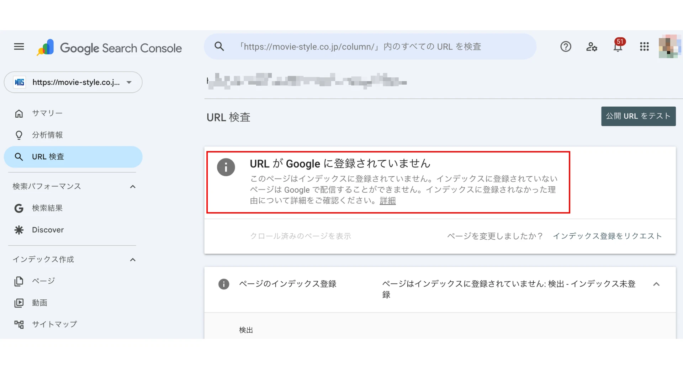This screenshot has width=683, height=384.
Task: Click the home icon beside サマリー
Action: click(x=19, y=113)
